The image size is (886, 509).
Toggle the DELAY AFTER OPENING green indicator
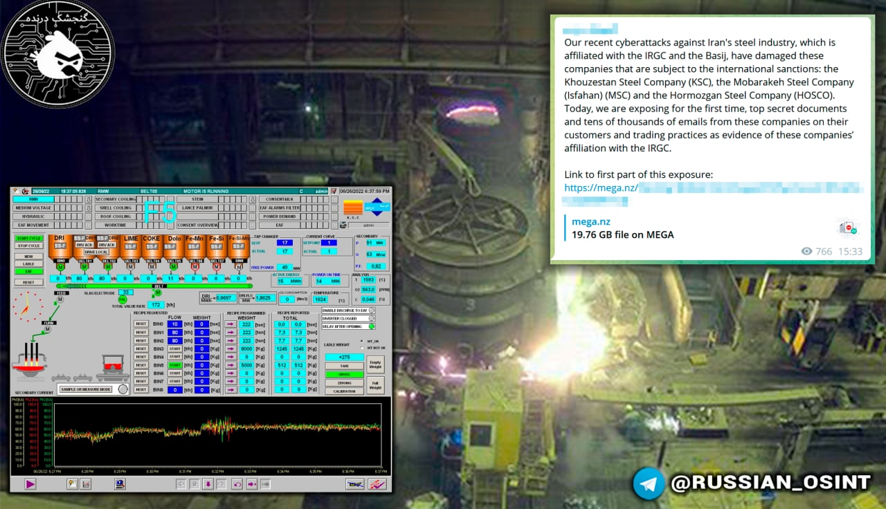[372, 326]
